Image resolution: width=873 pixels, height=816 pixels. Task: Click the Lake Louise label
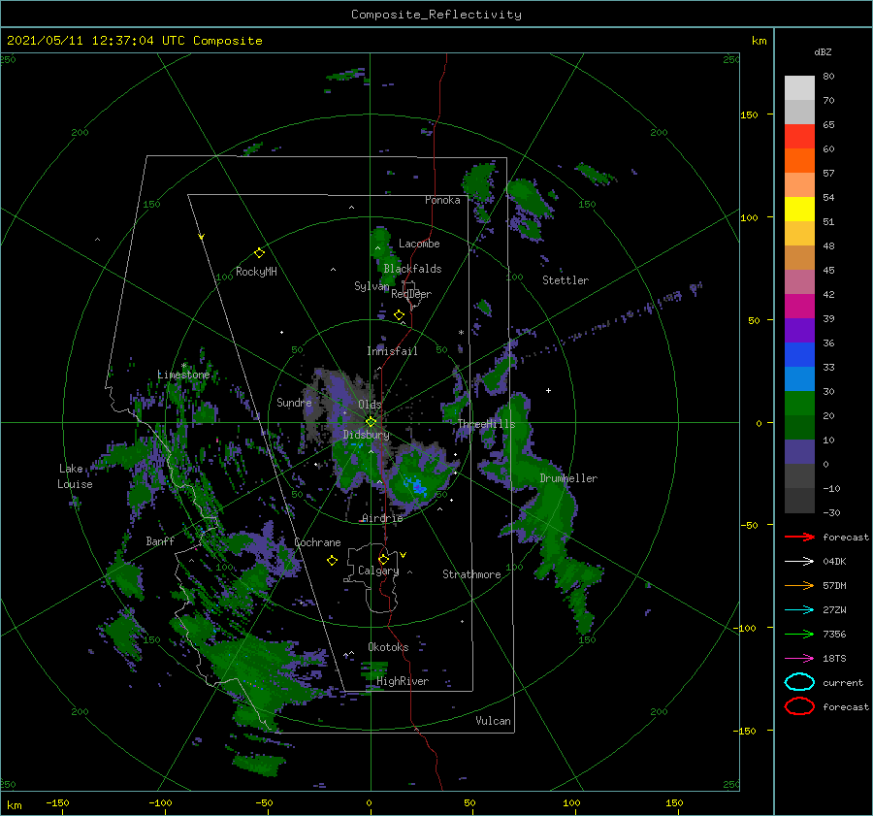click(75, 476)
